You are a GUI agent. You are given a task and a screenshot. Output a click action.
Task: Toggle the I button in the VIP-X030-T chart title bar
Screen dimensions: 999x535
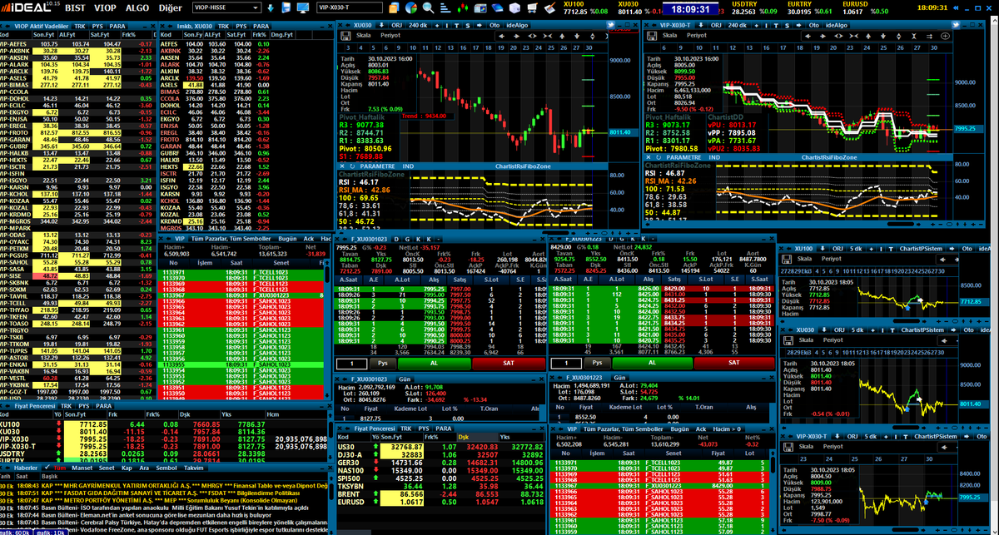click(x=766, y=26)
